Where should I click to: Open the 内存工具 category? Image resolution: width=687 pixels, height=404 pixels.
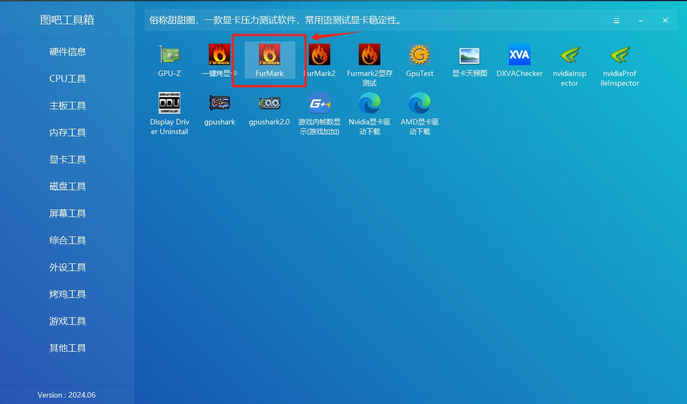tap(68, 133)
